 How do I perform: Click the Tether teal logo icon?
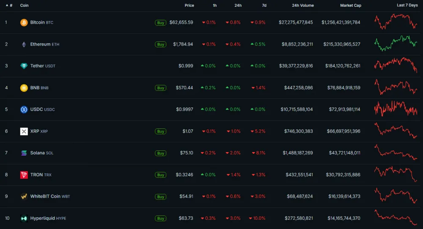point(24,66)
